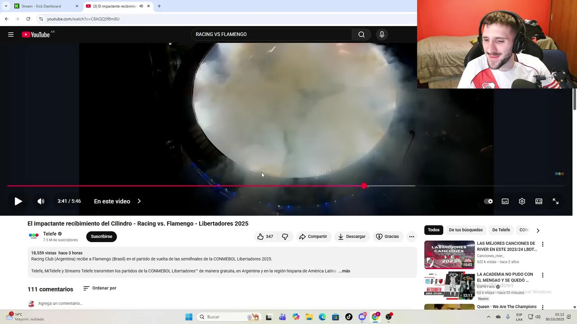577x324 pixels.
Task: Click the YouTube search box
Action: (x=271, y=35)
